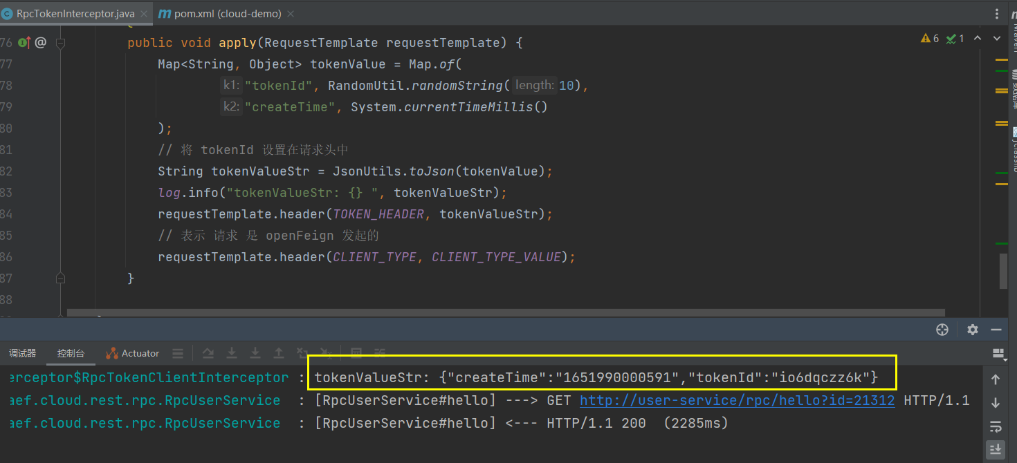Click the Step Over icon in debug toolbar
The width and height of the screenshot is (1017, 463).
208,352
